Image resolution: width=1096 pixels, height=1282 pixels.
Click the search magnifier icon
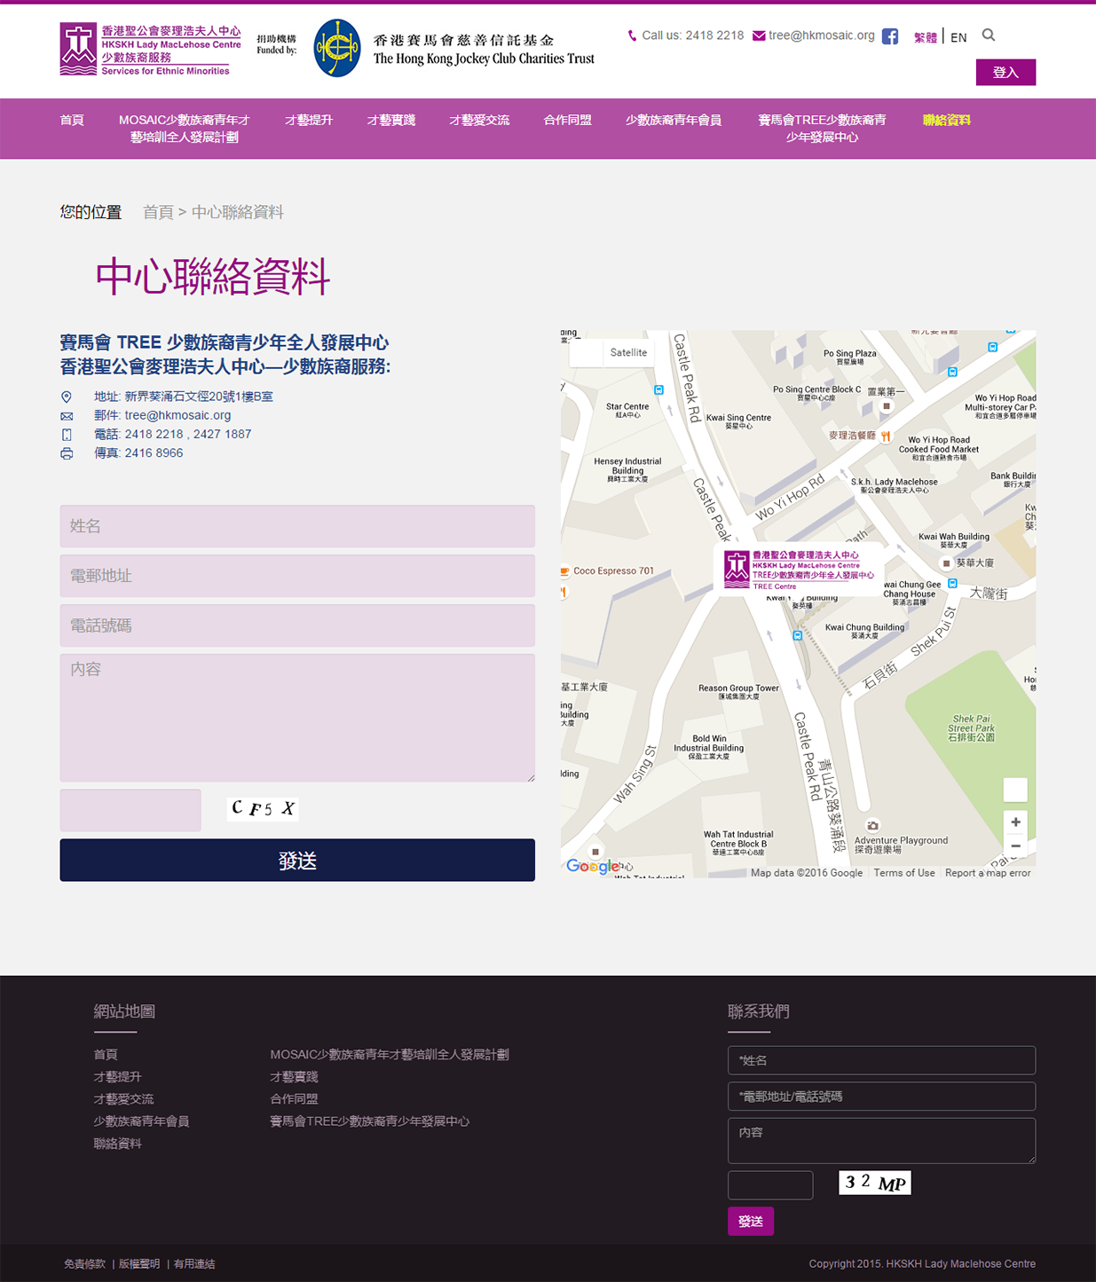989,35
